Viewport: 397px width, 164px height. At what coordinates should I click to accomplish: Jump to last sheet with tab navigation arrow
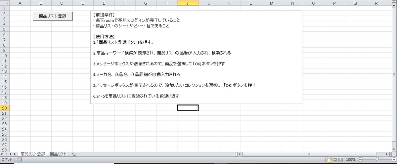coord(16,154)
